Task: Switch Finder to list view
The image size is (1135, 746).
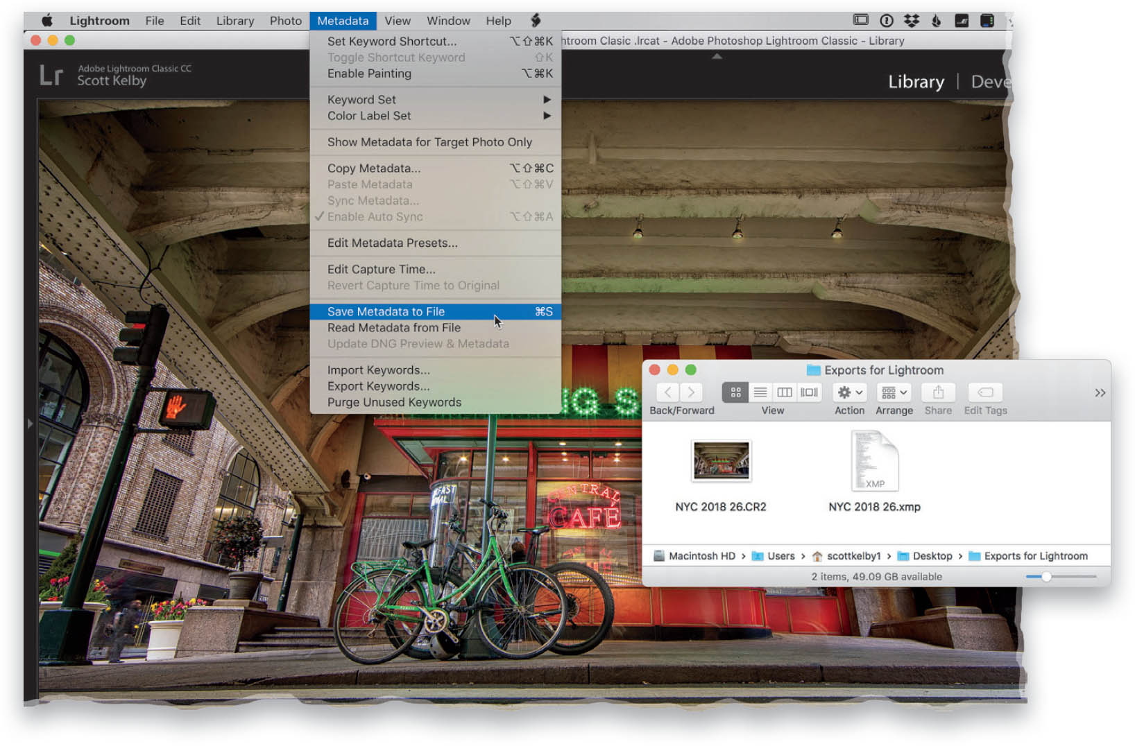Action: tap(760, 392)
